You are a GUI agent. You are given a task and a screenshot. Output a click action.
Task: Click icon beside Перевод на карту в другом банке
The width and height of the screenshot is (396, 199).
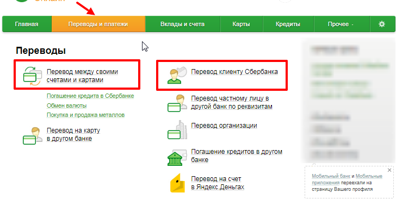point(32,136)
